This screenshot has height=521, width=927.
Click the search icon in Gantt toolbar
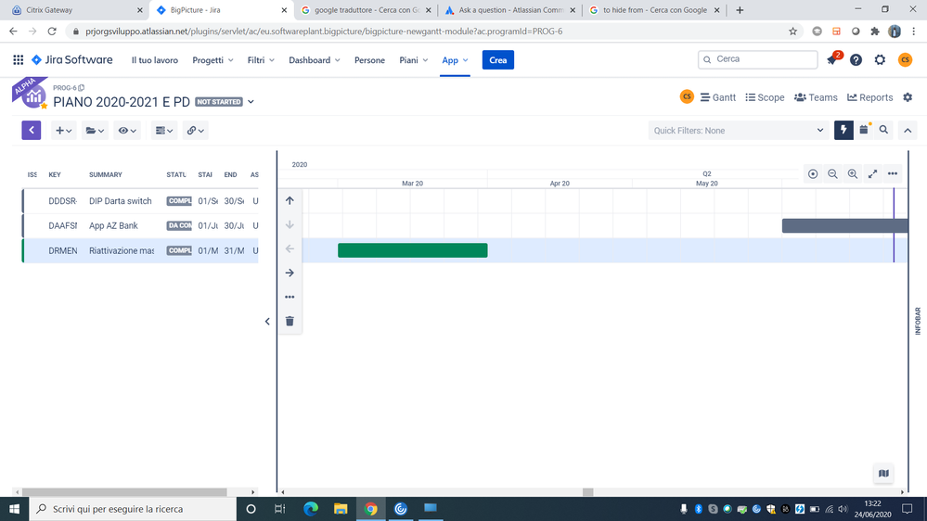(883, 130)
